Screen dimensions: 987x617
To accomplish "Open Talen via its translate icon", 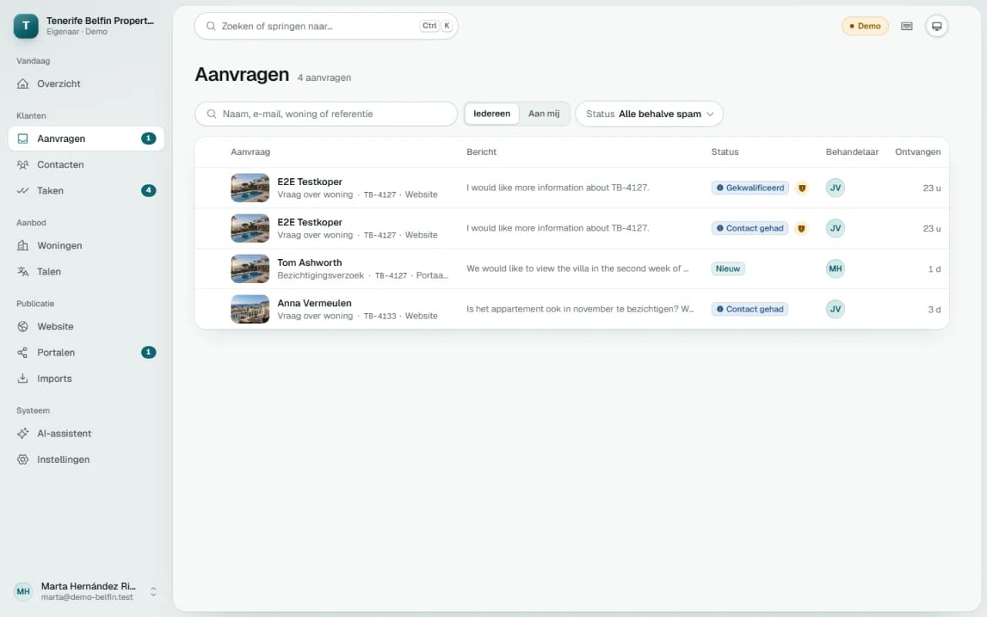I will pos(23,271).
